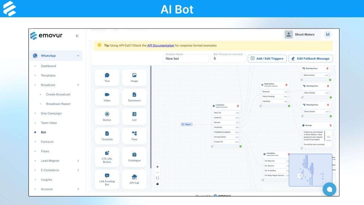The height and width of the screenshot is (205, 364).
Task: Select the Image node tool
Action: coord(134,77)
